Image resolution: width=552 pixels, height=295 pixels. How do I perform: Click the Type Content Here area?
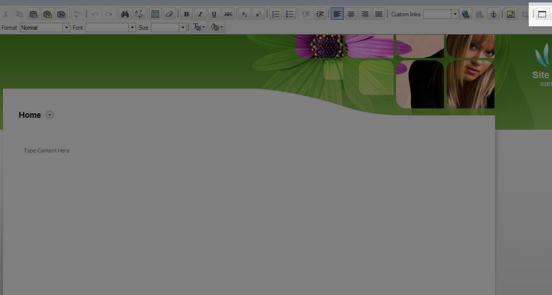tap(47, 150)
